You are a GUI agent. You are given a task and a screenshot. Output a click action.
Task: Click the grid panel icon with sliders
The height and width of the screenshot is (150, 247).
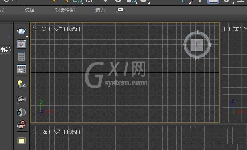(x=21, y=69)
